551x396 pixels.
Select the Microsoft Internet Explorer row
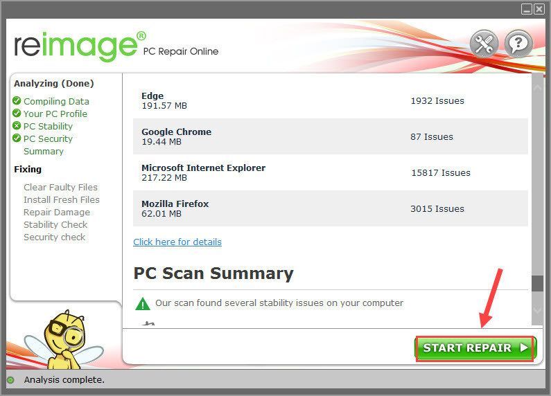pyautogui.click(x=331, y=172)
